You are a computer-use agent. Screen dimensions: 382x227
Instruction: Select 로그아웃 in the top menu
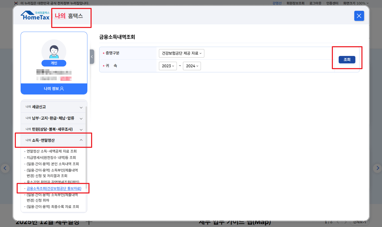click(315, 3)
